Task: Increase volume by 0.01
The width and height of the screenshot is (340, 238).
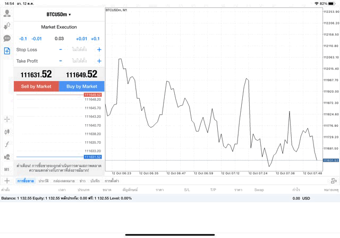Action: coord(81,38)
